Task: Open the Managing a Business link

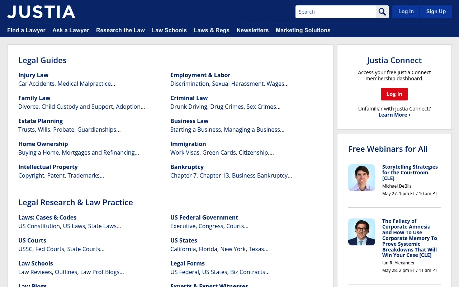Action: 252,130
